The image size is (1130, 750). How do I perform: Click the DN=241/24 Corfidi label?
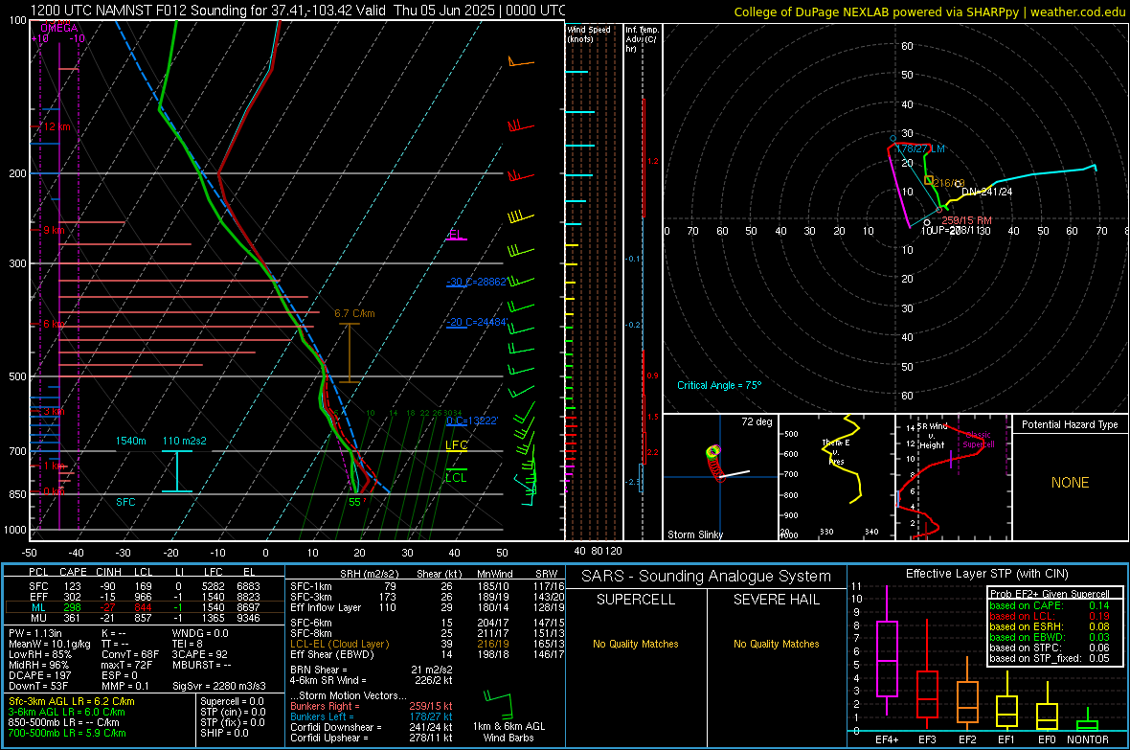click(x=986, y=192)
